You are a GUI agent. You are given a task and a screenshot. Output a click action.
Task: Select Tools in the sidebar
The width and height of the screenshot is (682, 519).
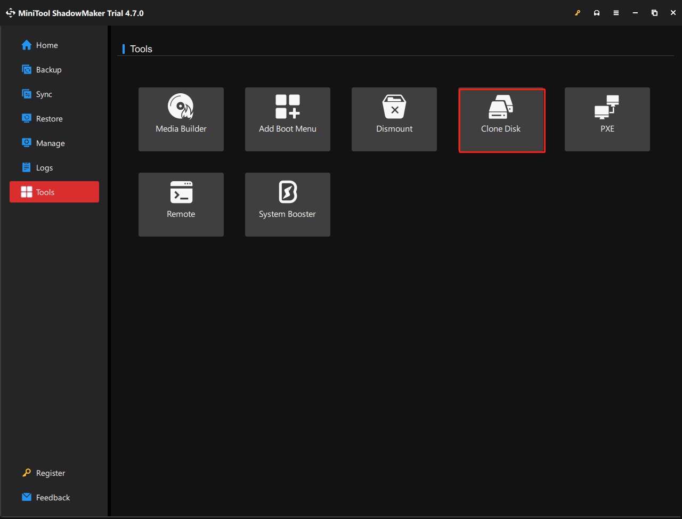[54, 192]
